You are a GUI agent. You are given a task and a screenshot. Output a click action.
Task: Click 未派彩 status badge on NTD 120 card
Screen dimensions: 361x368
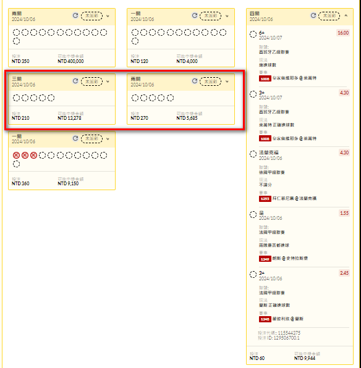211,15
